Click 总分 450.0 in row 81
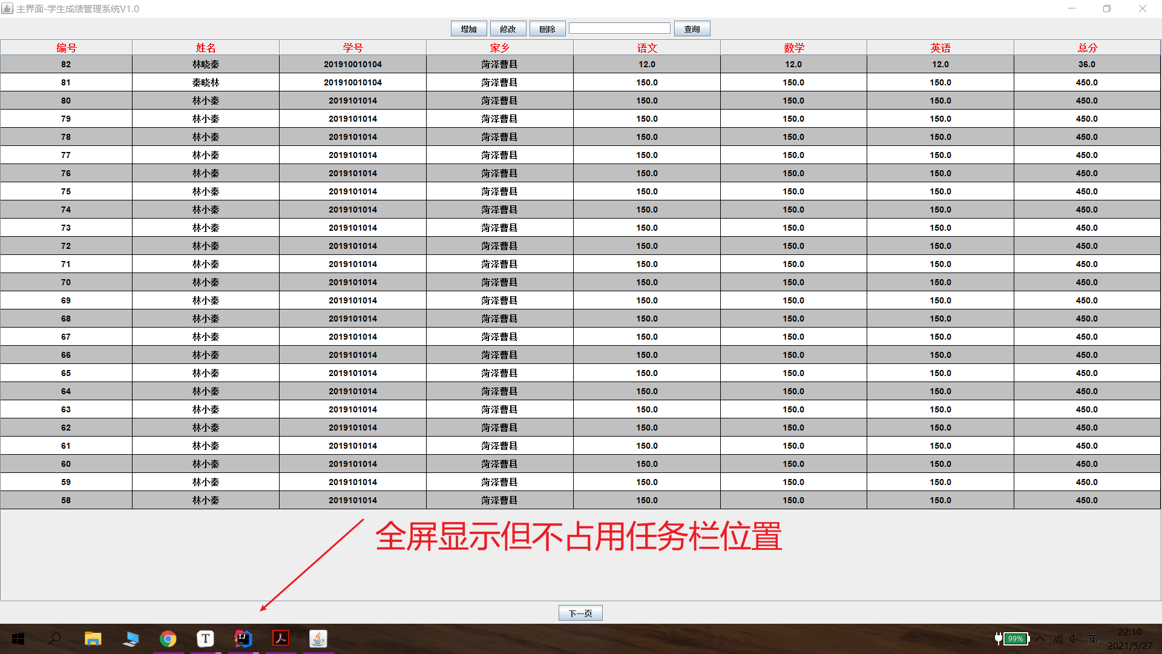 coord(1088,82)
